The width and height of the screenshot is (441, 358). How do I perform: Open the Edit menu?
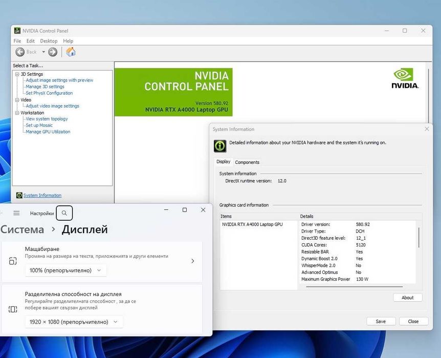click(30, 41)
